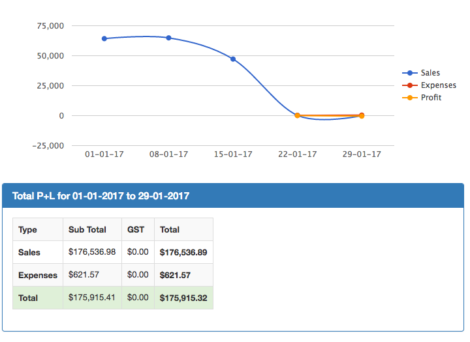
Task: Click the Type column header
Action: tap(28, 229)
